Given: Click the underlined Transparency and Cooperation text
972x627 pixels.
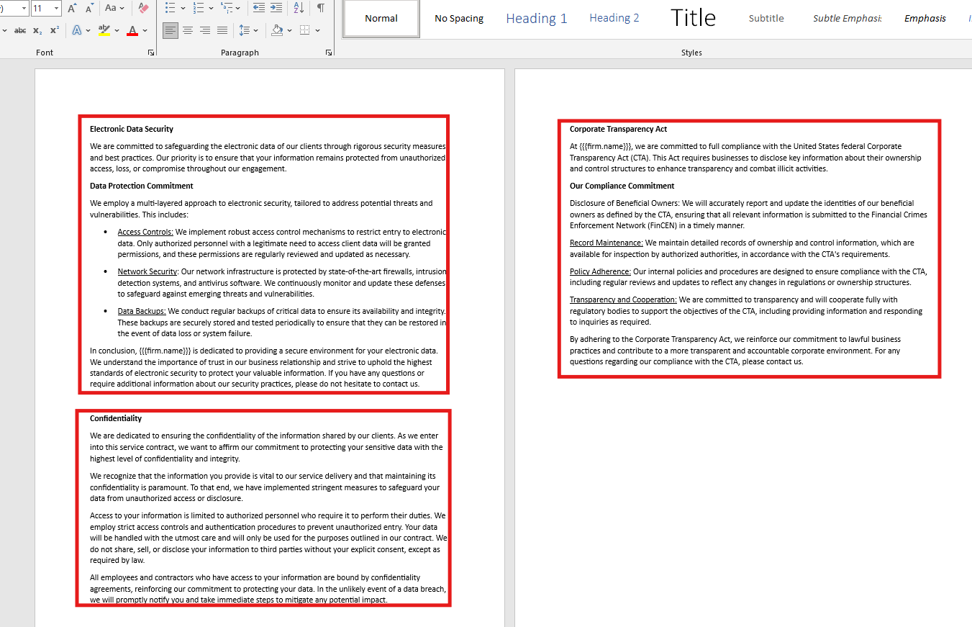Looking at the screenshot, I should [623, 299].
